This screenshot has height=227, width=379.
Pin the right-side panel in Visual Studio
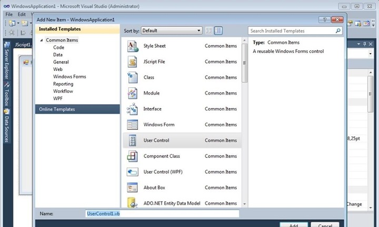[x=365, y=44]
